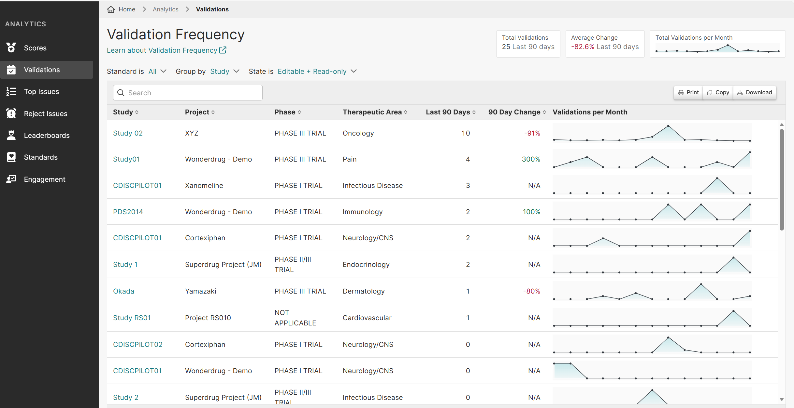Expand the State is Editable + Read-only filter
This screenshot has width=794, height=408.
[x=317, y=71]
